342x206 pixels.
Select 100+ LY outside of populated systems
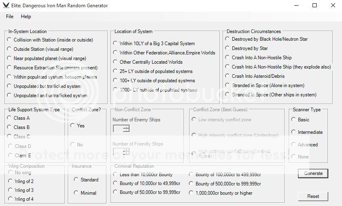154,81
